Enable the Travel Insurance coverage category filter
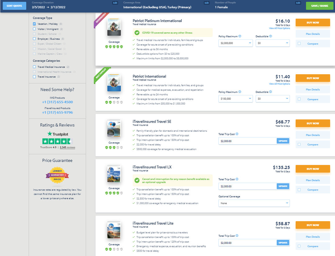Screen dimensions: 335x256 tap(33, 76)
